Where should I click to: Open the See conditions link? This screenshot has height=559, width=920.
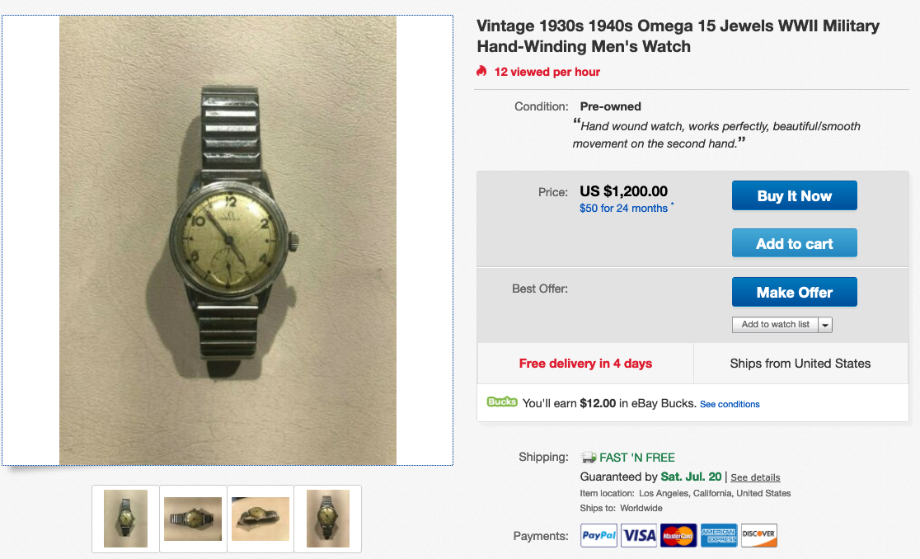pos(730,404)
